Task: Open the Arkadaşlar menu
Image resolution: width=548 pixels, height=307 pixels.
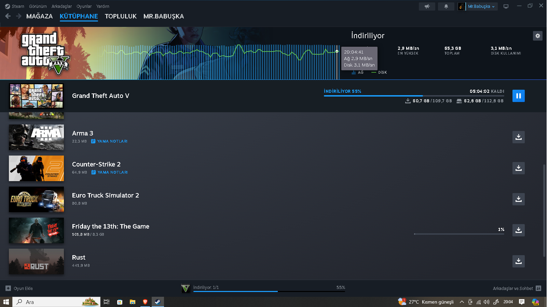Action: (x=61, y=6)
